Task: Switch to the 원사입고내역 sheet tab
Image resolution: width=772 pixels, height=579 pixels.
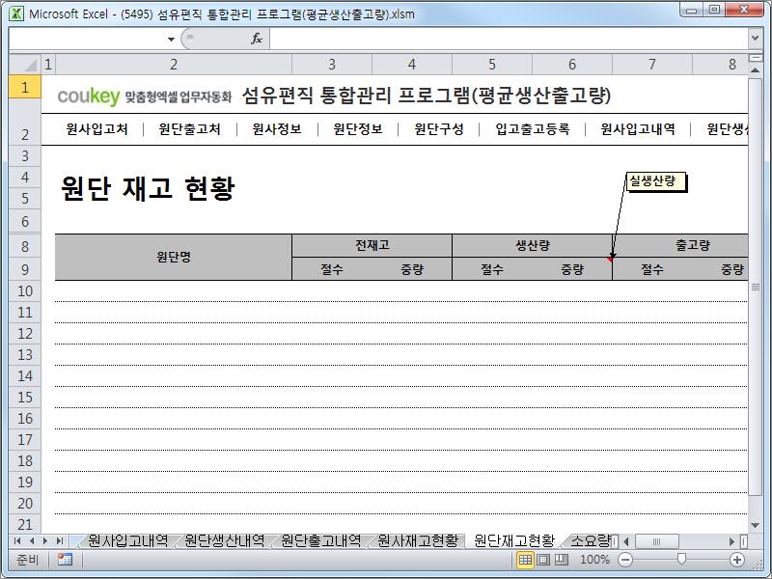Action: tap(127, 540)
